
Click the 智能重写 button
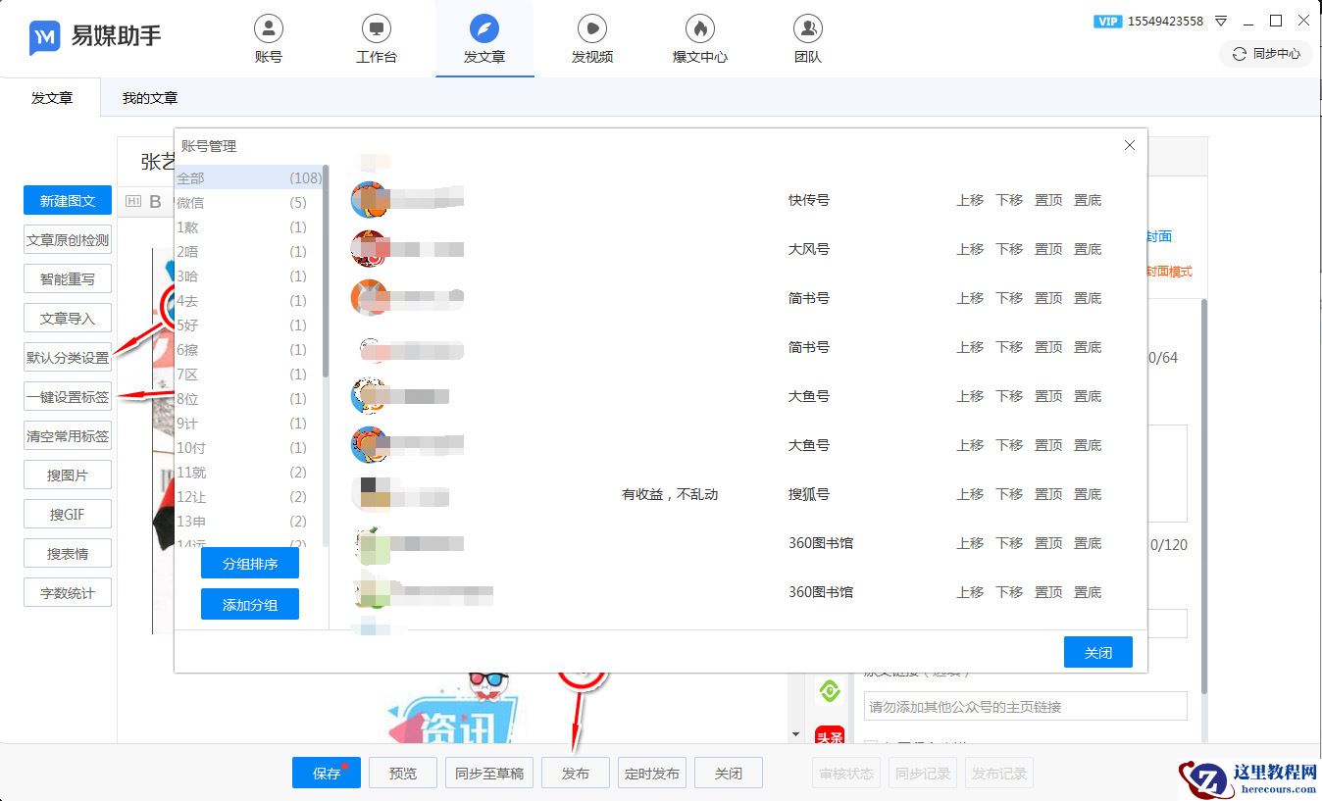point(68,278)
